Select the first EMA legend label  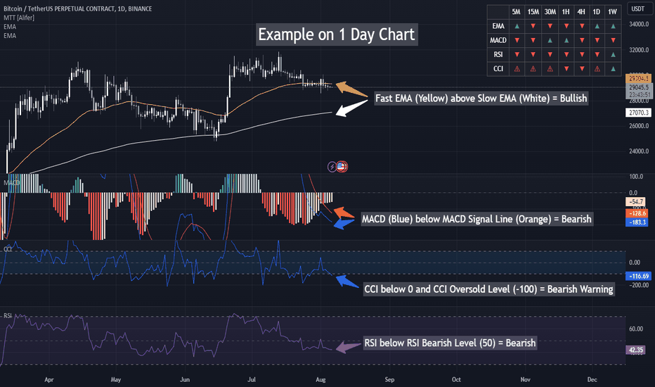(x=10, y=27)
